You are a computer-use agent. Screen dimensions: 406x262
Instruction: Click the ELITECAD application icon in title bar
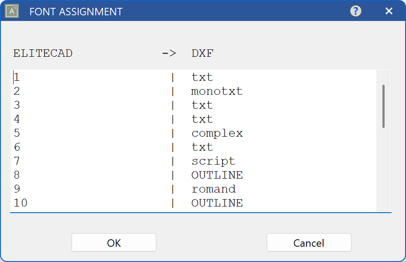(x=10, y=10)
